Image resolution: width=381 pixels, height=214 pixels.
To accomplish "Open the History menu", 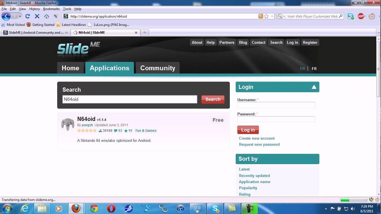I will (x=35, y=9).
